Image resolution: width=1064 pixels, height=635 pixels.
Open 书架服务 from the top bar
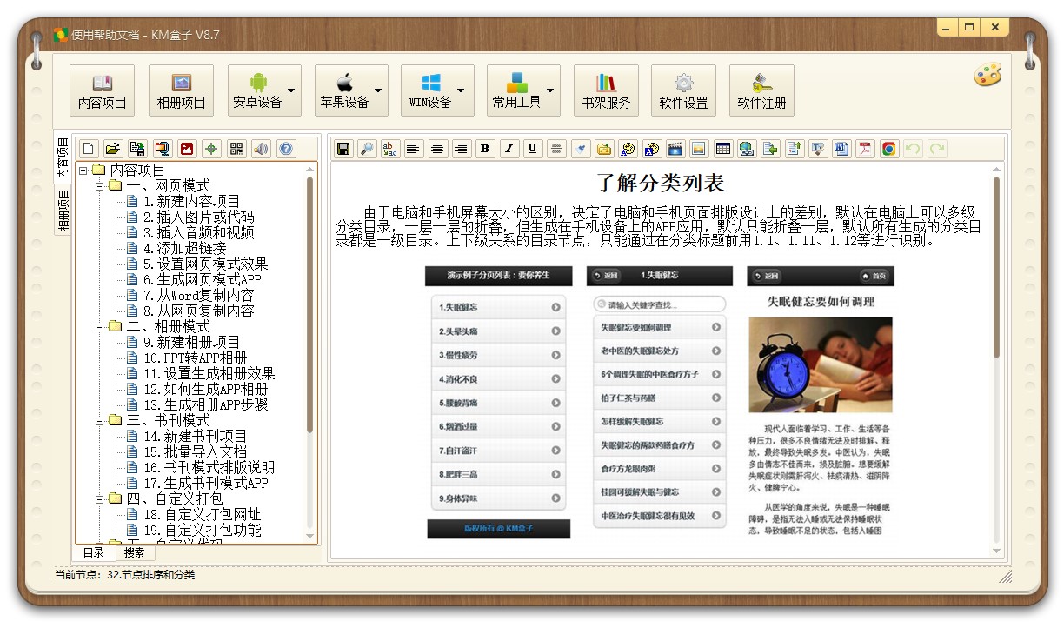click(606, 90)
